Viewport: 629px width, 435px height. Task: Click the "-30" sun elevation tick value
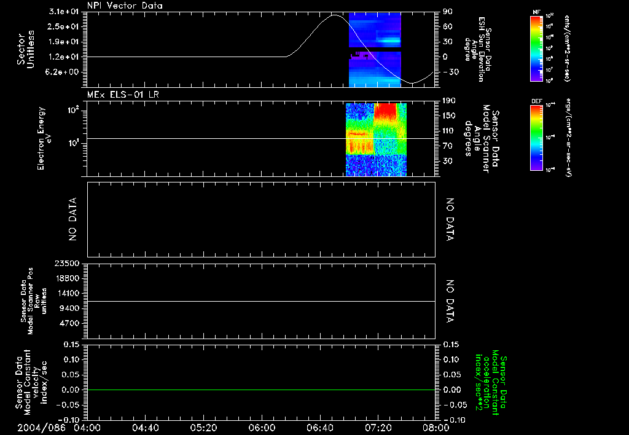[x=451, y=72]
